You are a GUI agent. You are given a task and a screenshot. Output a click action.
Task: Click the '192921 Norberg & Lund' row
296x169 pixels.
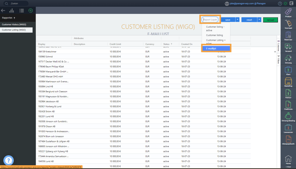pyautogui.click(x=143, y=106)
